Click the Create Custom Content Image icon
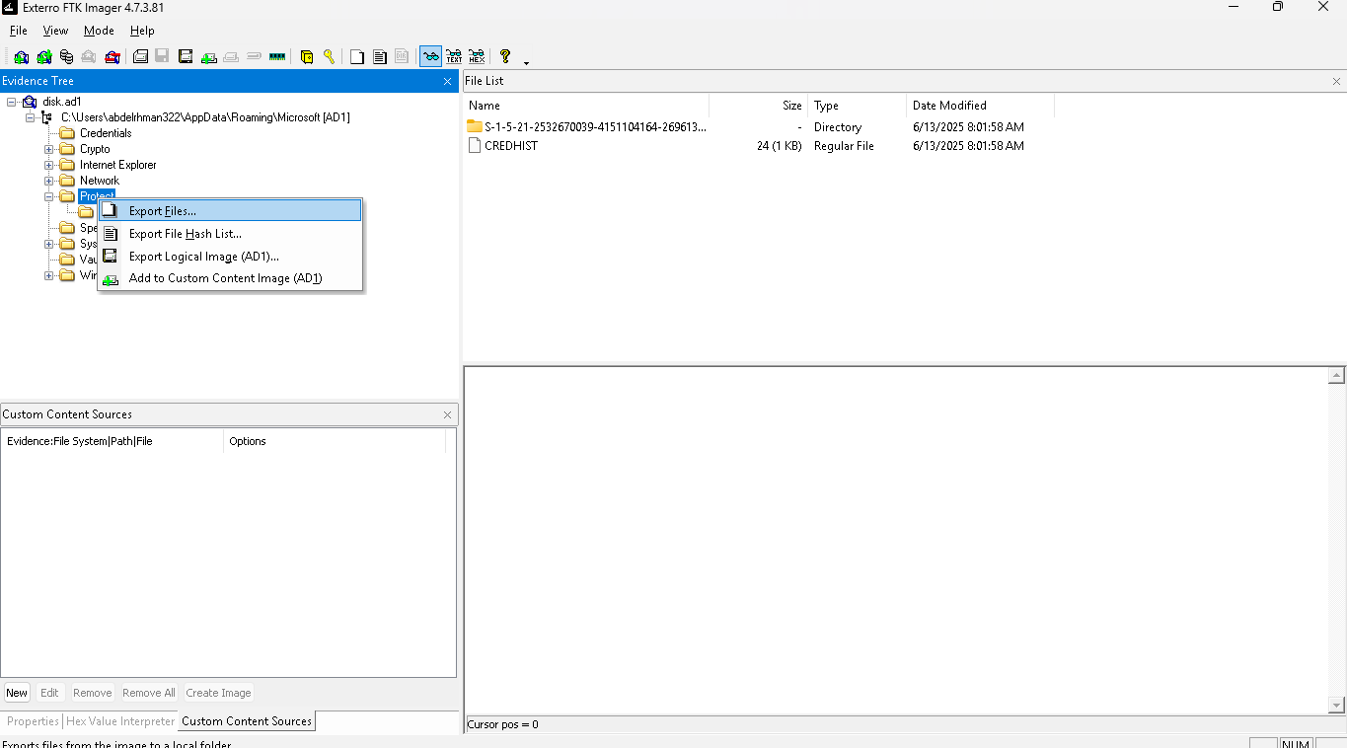The image size is (1347, 748). pos(231,56)
